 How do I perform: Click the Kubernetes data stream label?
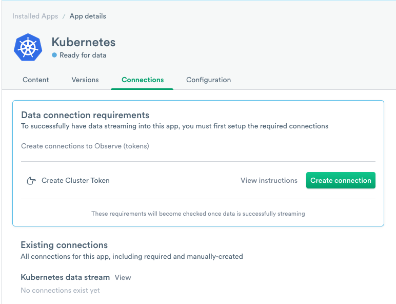65,277
